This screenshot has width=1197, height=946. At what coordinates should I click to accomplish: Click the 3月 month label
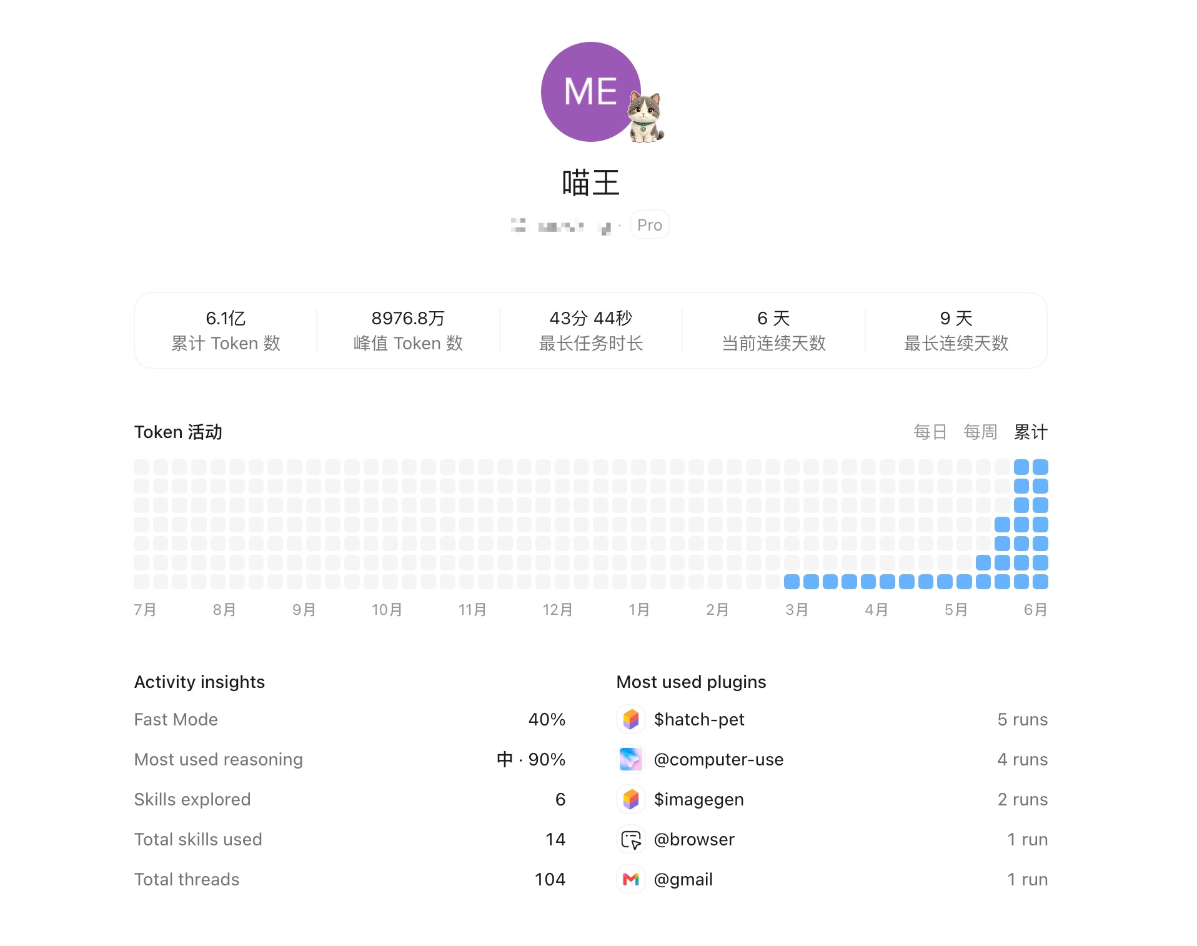(797, 609)
